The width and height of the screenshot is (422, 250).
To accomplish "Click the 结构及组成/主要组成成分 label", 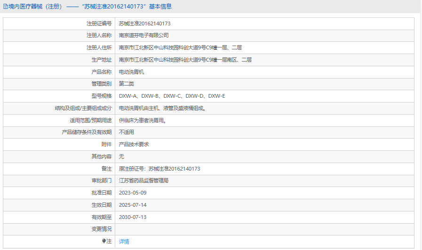I will click(x=83, y=109).
